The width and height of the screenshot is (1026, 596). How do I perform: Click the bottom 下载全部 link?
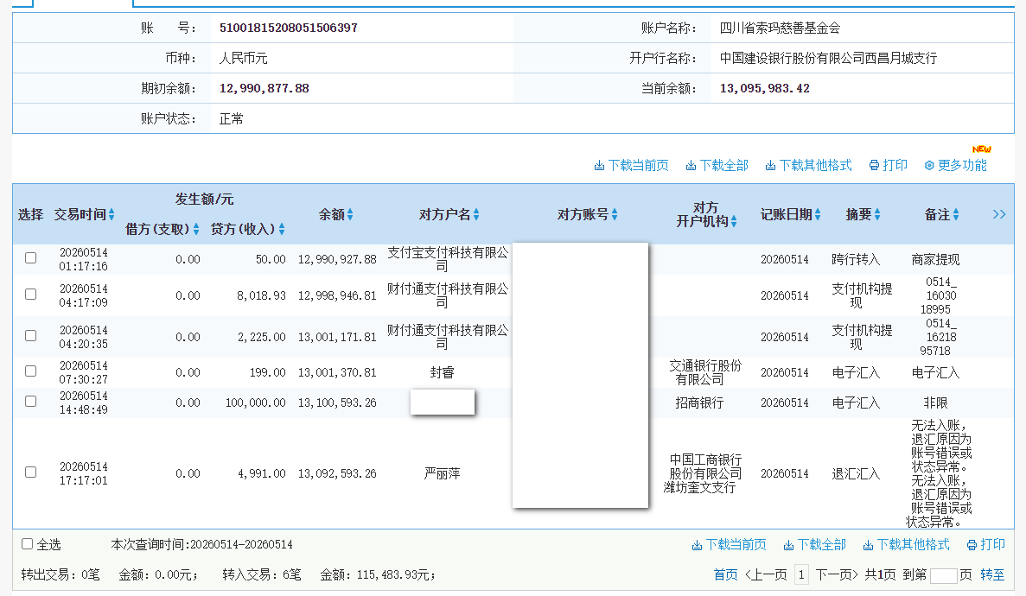[814, 545]
